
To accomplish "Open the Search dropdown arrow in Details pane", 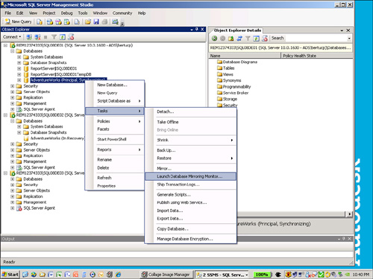I will (349, 38).
